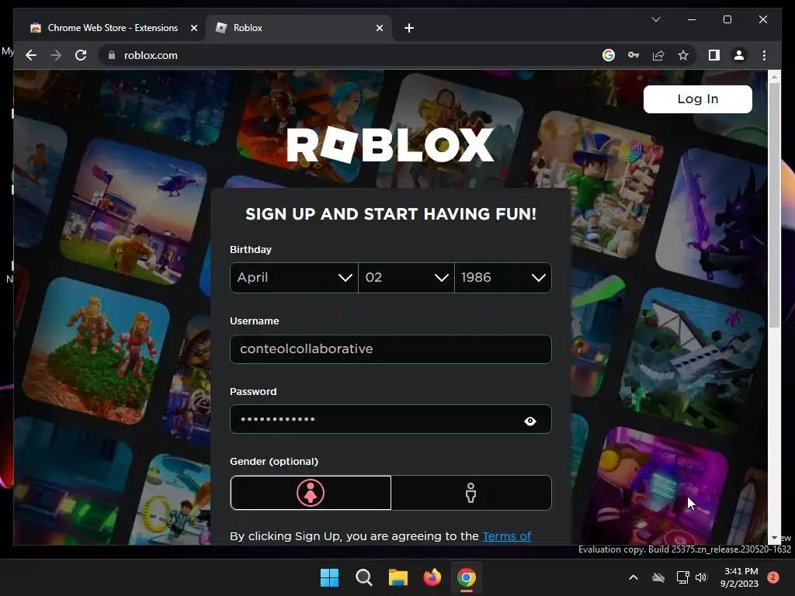The height and width of the screenshot is (596, 795).
Task: Click the browser forward arrow
Action: (x=56, y=55)
